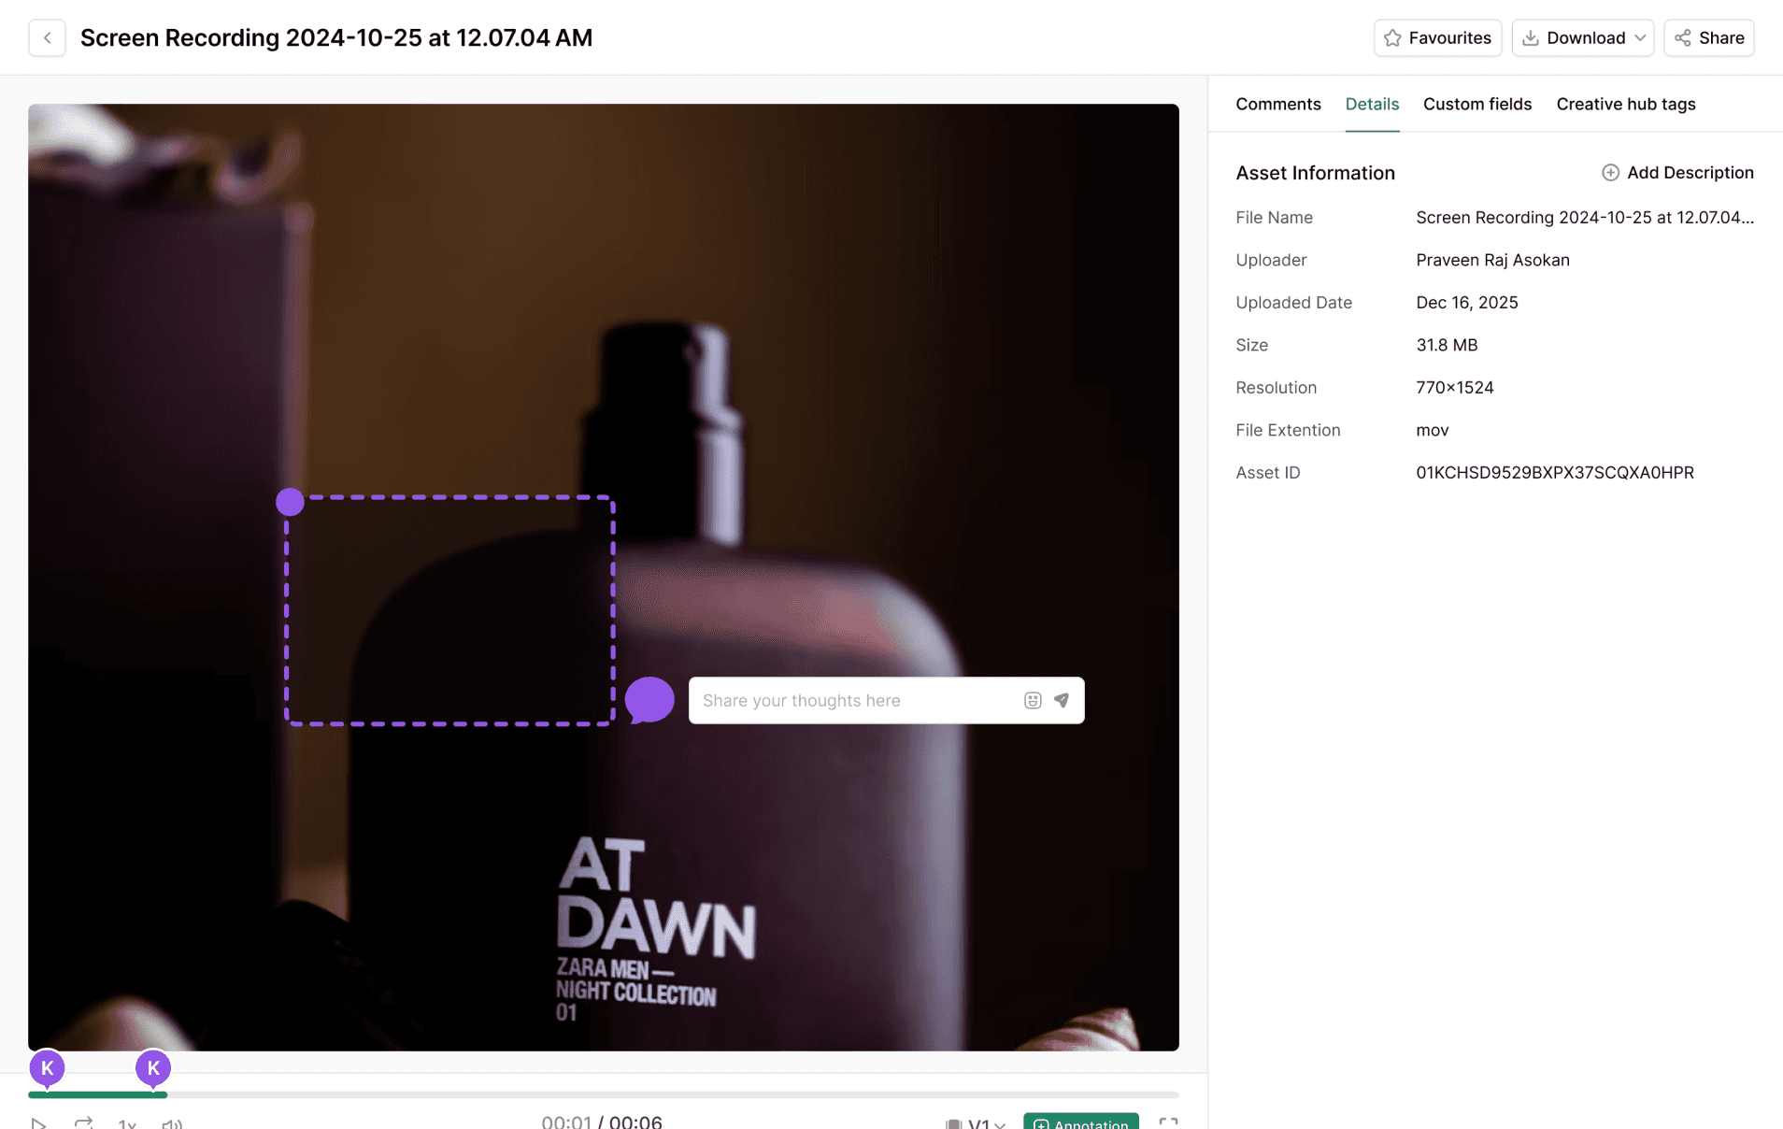Click the 00:01 / 00:06 time display

pos(602,1122)
